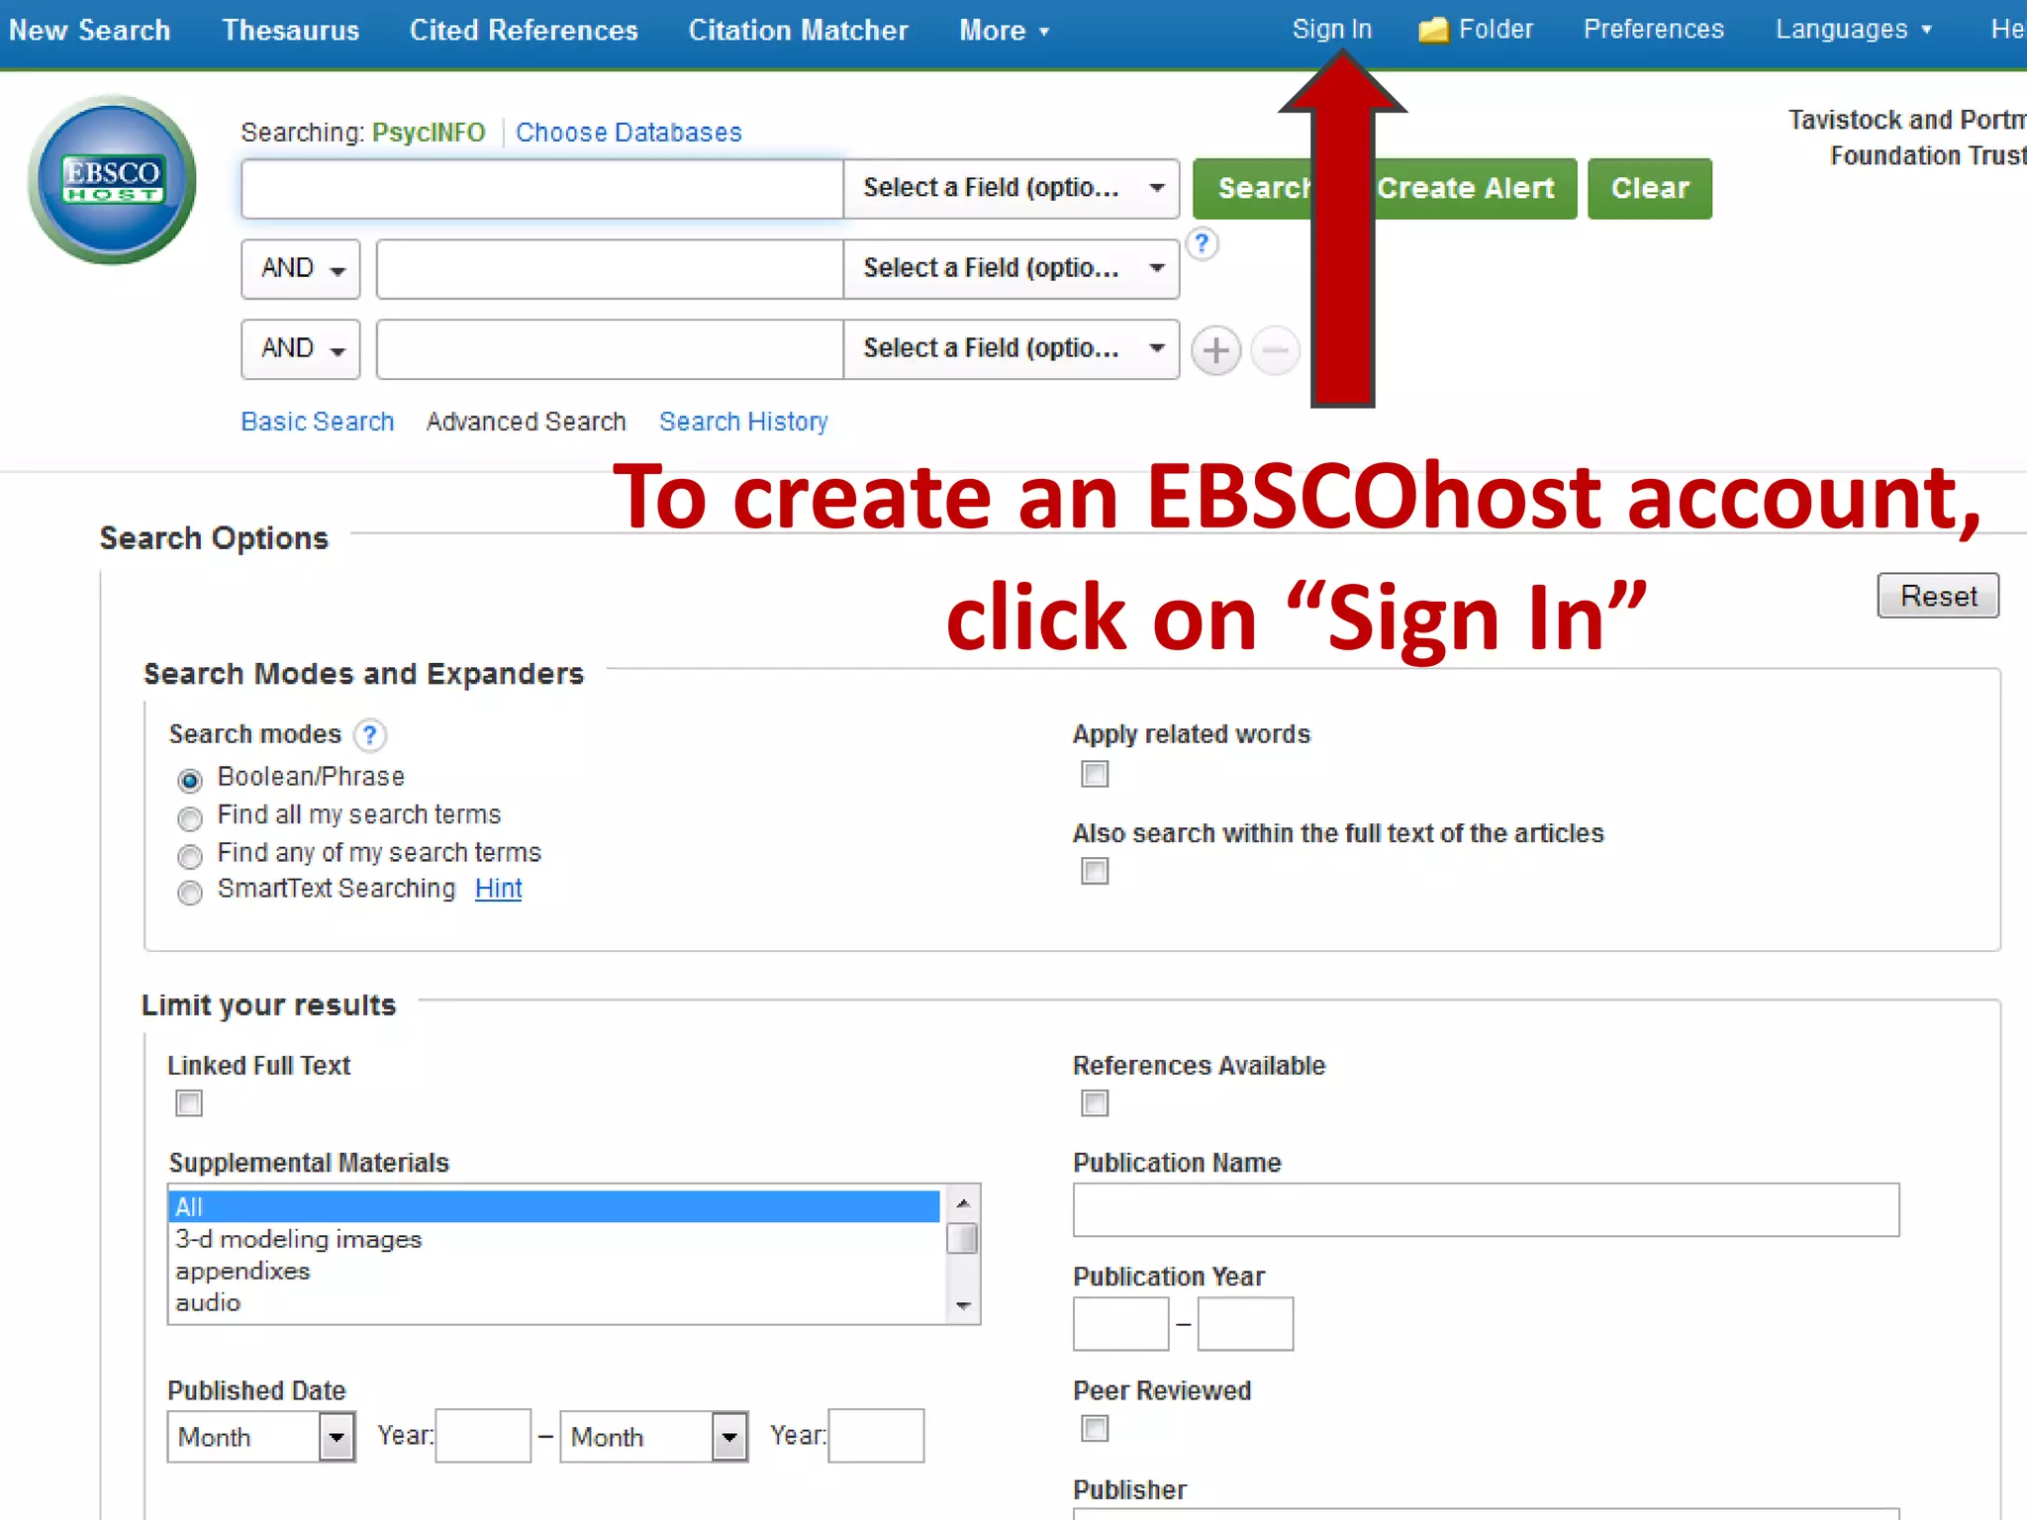Click the first search text field
The width and height of the screenshot is (2027, 1520).
(542, 188)
